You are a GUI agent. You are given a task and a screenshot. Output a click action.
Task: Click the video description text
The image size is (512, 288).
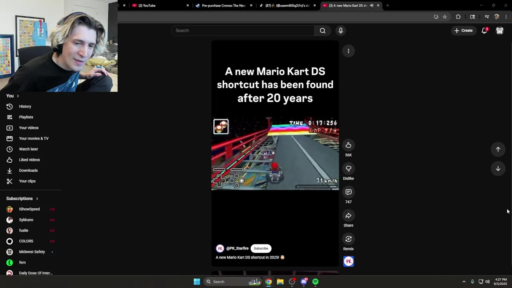[250, 258]
